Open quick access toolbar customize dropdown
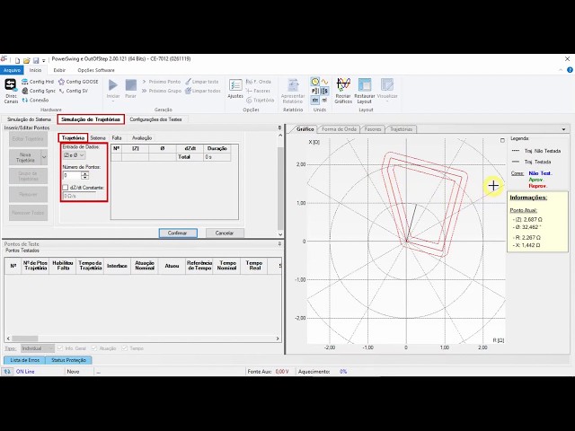 point(44,61)
